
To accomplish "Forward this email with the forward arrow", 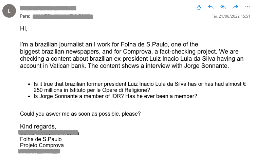I will pyautogui.click(x=235, y=7).
